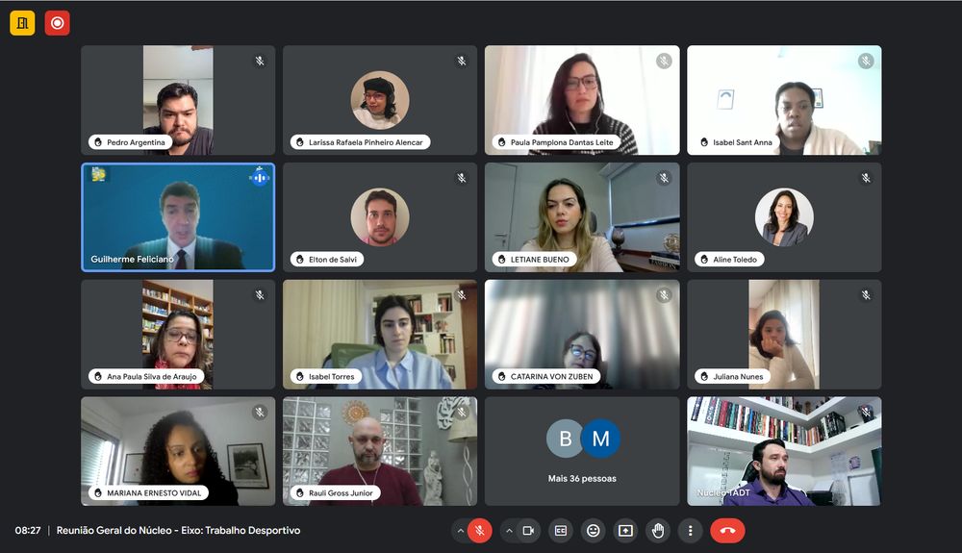Click the red recording indicator icon
Image resolution: width=962 pixels, height=553 pixels.
(x=57, y=23)
